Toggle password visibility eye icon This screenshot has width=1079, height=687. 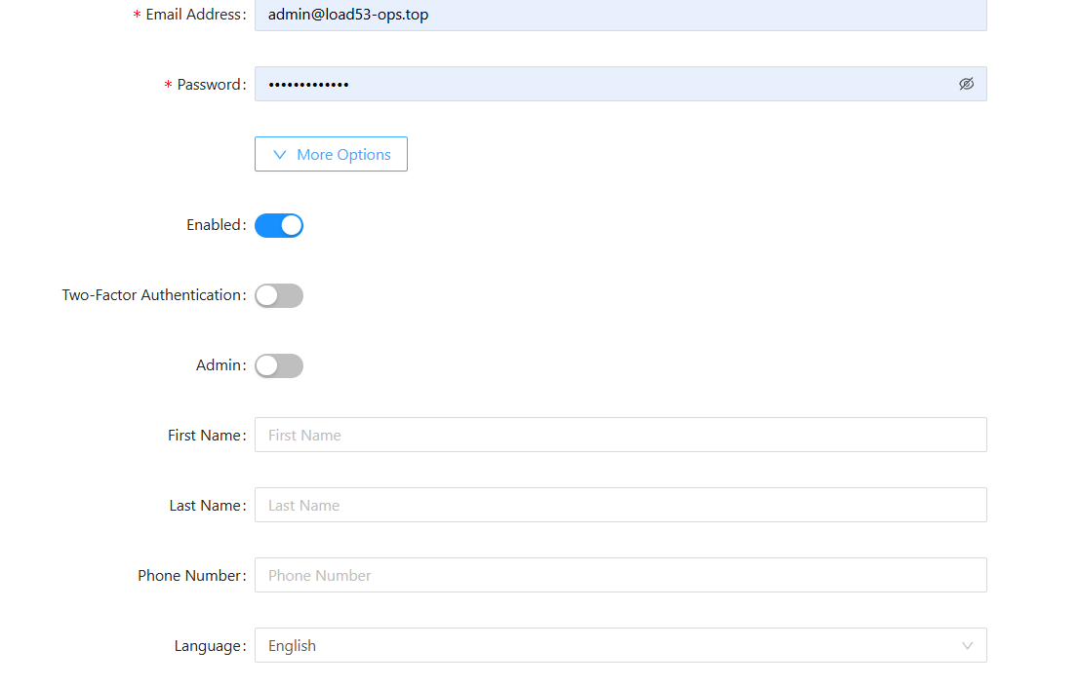(x=966, y=84)
